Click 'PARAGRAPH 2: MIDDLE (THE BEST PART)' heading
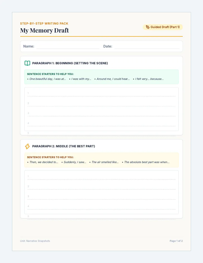The height and width of the screenshot is (263, 203). click(x=63, y=146)
